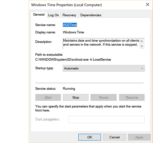Click the Path to executable label

pos(49,55)
